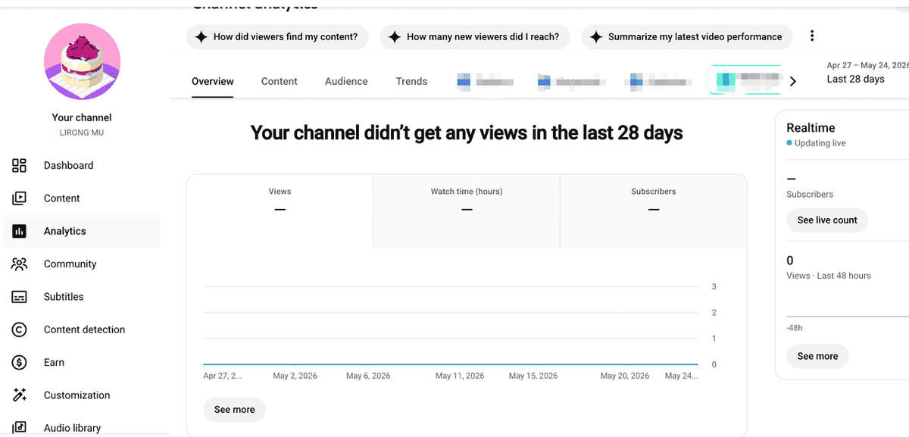
Task: Click the cake channel avatar
Action: tap(82, 60)
